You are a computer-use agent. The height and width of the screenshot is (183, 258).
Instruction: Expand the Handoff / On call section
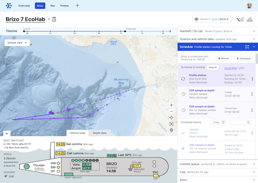click(254, 31)
